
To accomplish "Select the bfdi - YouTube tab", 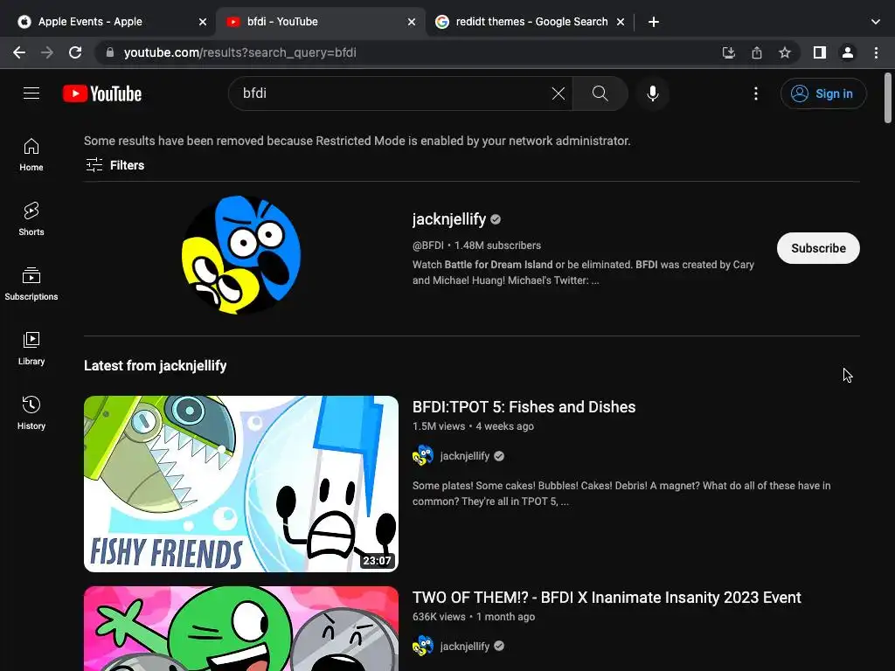I will pos(321,22).
